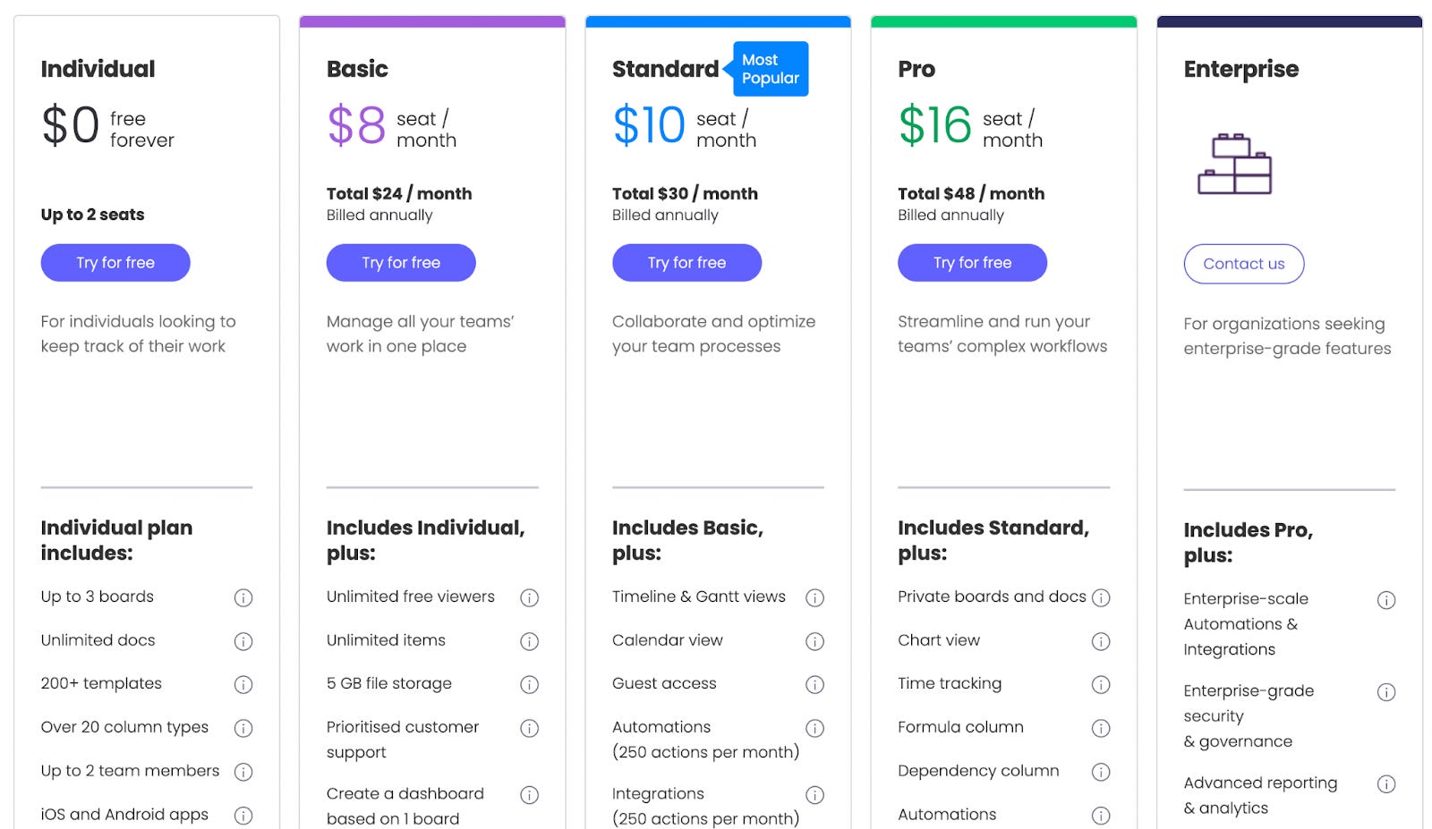Click Try for free under Basic plan
The width and height of the screenshot is (1432, 829).
pyautogui.click(x=401, y=263)
